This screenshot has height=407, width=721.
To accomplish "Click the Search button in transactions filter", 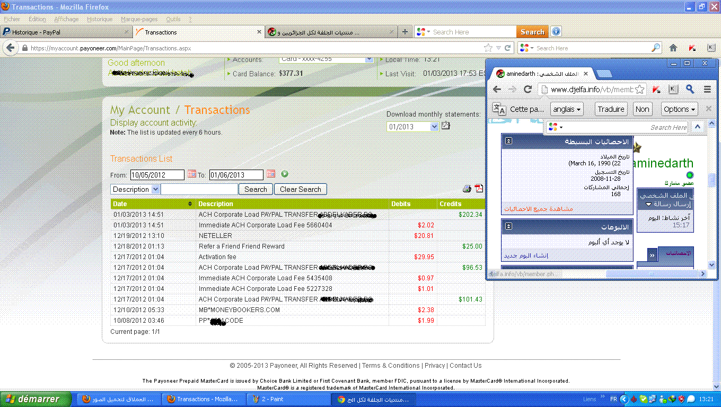I will pyautogui.click(x=256, y=189).
